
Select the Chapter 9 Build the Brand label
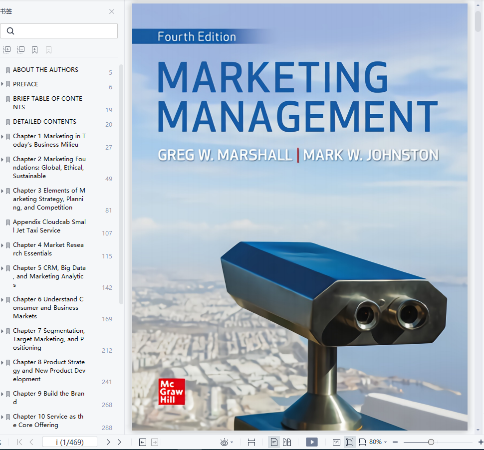tap(48, 398)
